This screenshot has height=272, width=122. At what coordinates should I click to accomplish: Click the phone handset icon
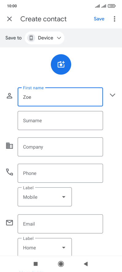click(10, 172)
